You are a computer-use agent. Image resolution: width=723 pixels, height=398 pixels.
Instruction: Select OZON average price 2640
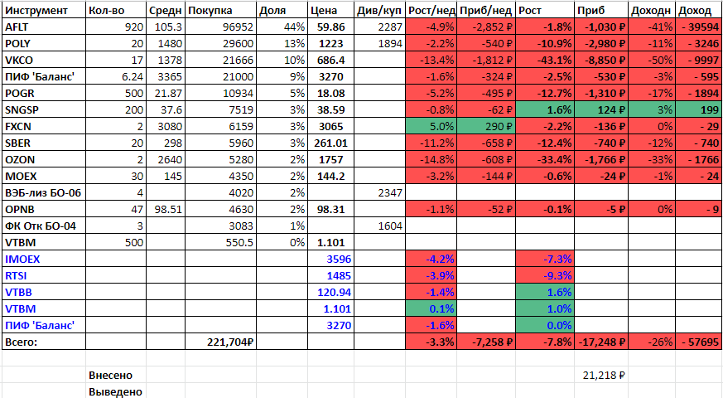pyautogui.click(x=166, y=160)
